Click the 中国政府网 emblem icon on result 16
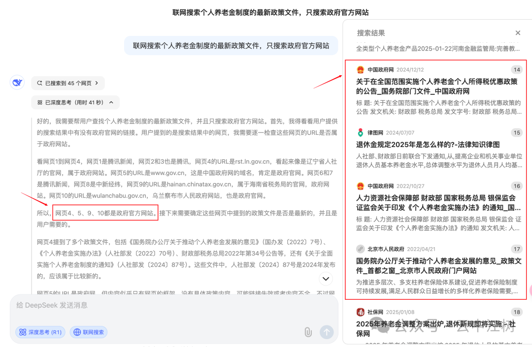532x347 pixels. point(360,186)
